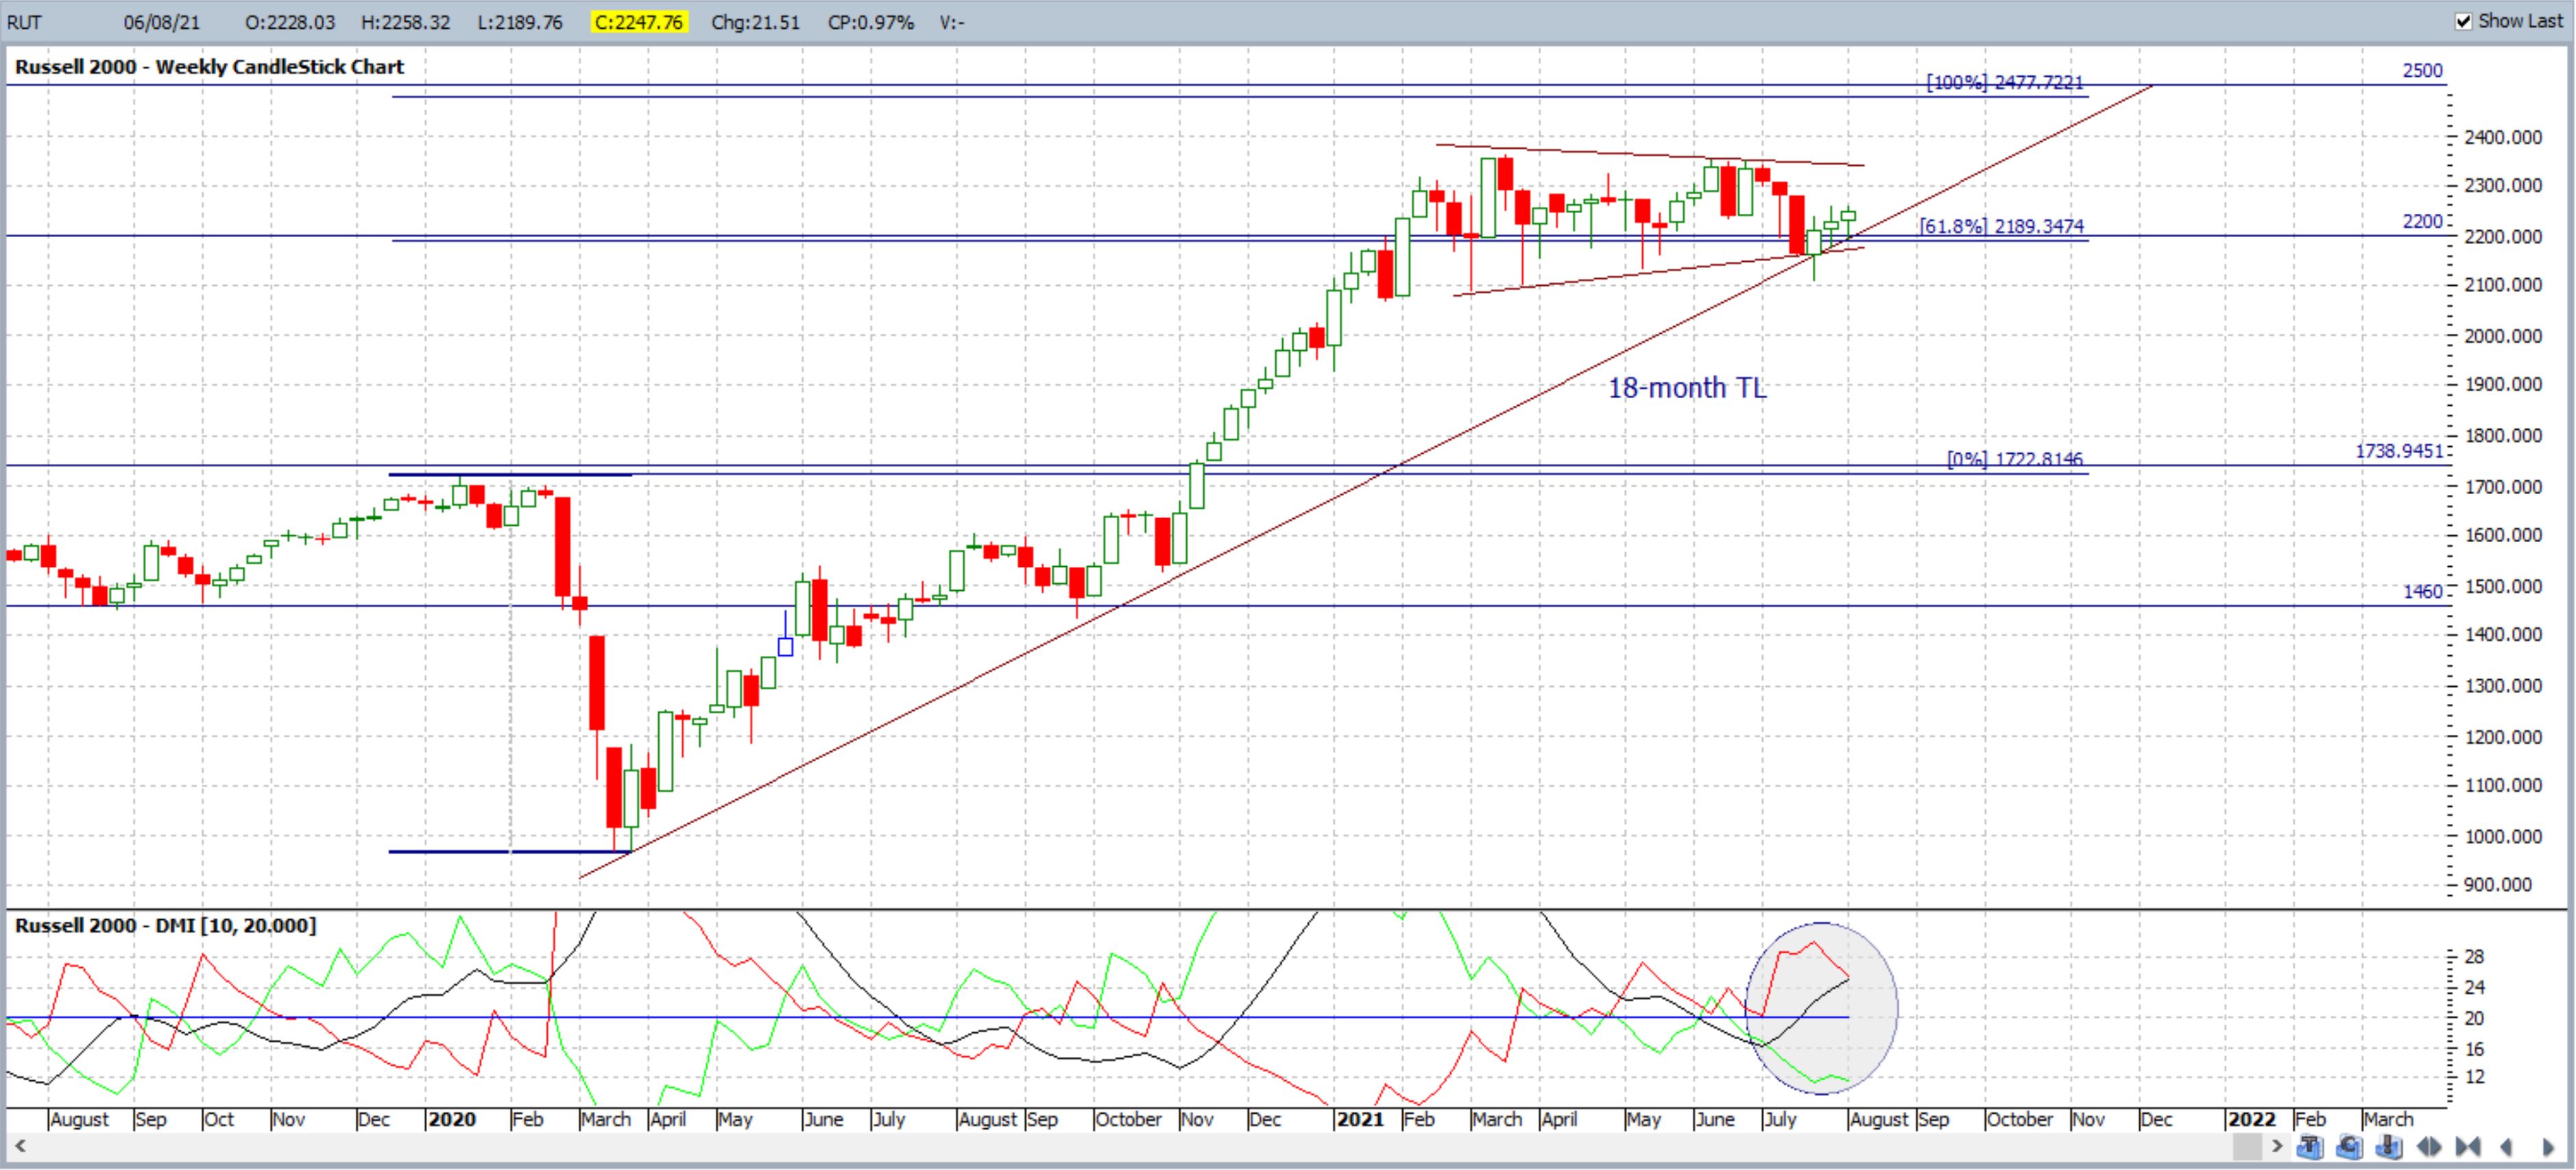The image size is (2576, 1170).
Task: Click the volume field V:-
Action: [x=952, y=22]
